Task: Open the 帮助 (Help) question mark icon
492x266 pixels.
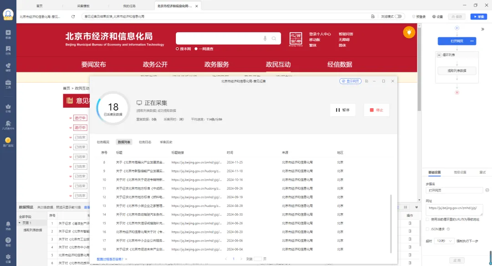Action: tap(8, 241)
